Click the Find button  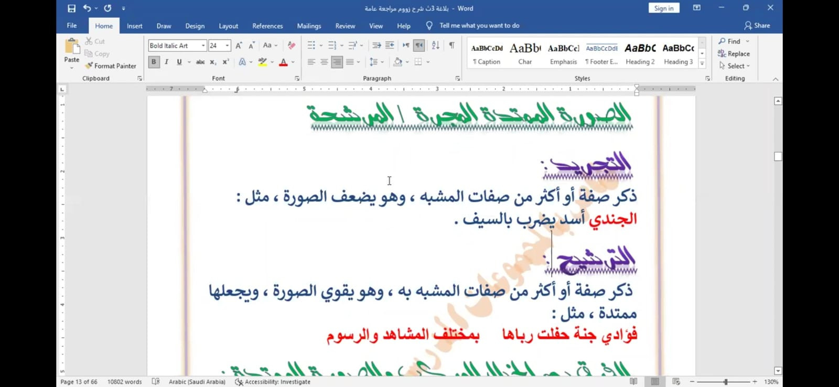click(729, 41)
